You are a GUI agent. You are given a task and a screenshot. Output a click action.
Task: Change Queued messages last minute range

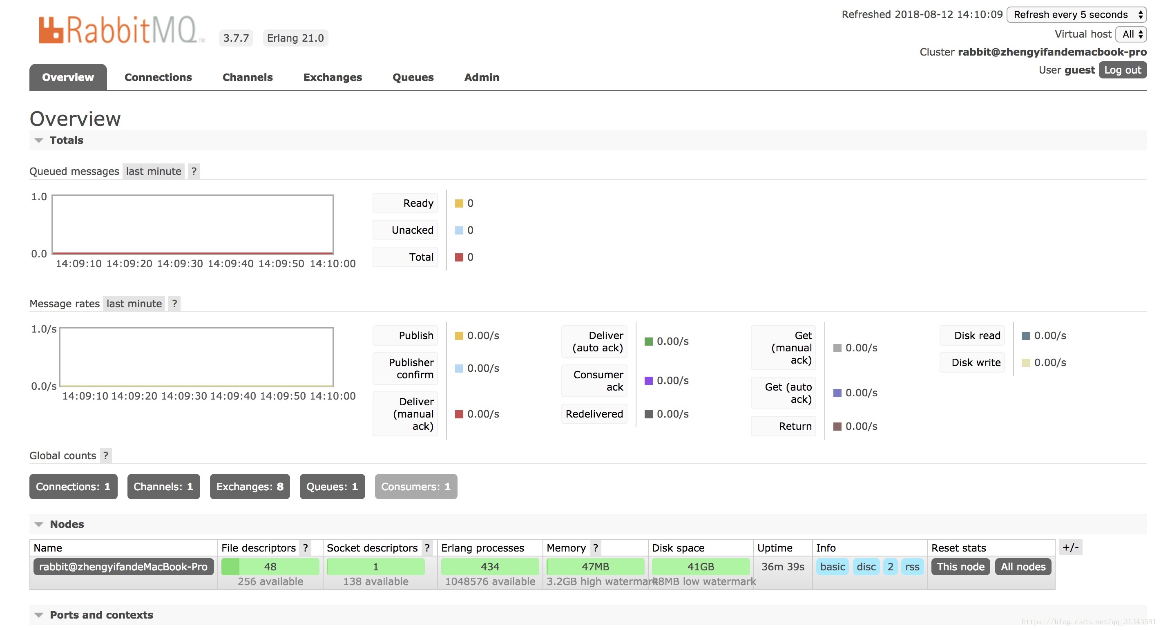tap(153, 171)
